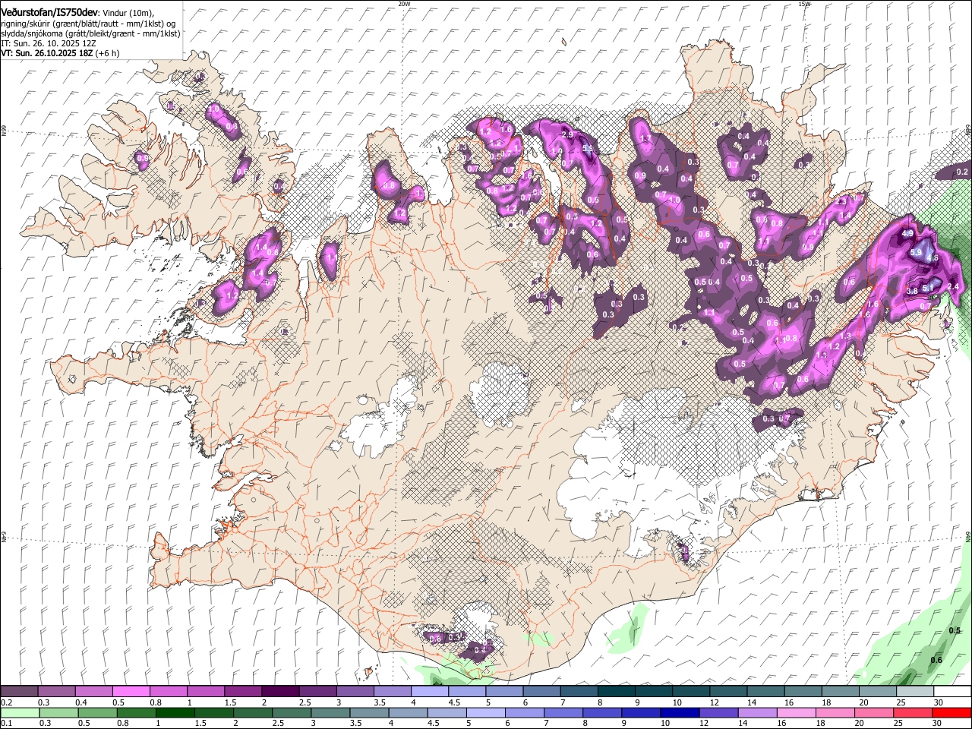Pick the darkest green 1 swatch in the rain scale
Viewport: 972px width, 729px height.
[x=175, y=713]
